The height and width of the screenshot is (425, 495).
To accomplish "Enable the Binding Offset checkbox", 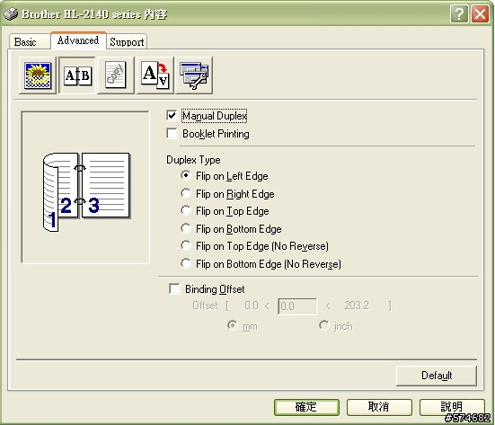I will point(174,288).
